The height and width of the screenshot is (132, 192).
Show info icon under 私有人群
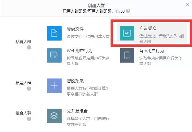(29, 47)
